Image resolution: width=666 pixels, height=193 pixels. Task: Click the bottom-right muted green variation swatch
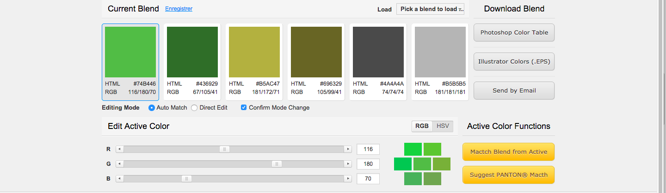click(432, 179)
